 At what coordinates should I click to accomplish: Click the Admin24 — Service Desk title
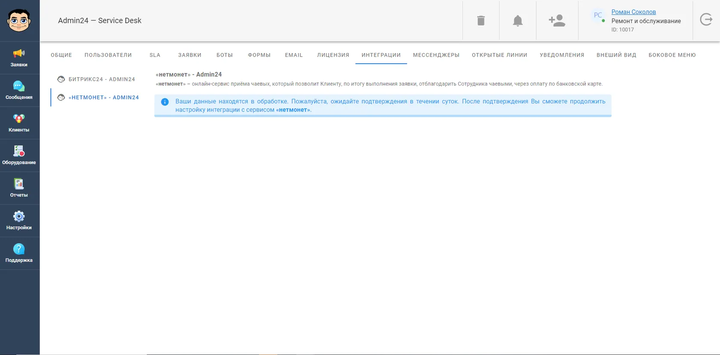pos(100,21)
